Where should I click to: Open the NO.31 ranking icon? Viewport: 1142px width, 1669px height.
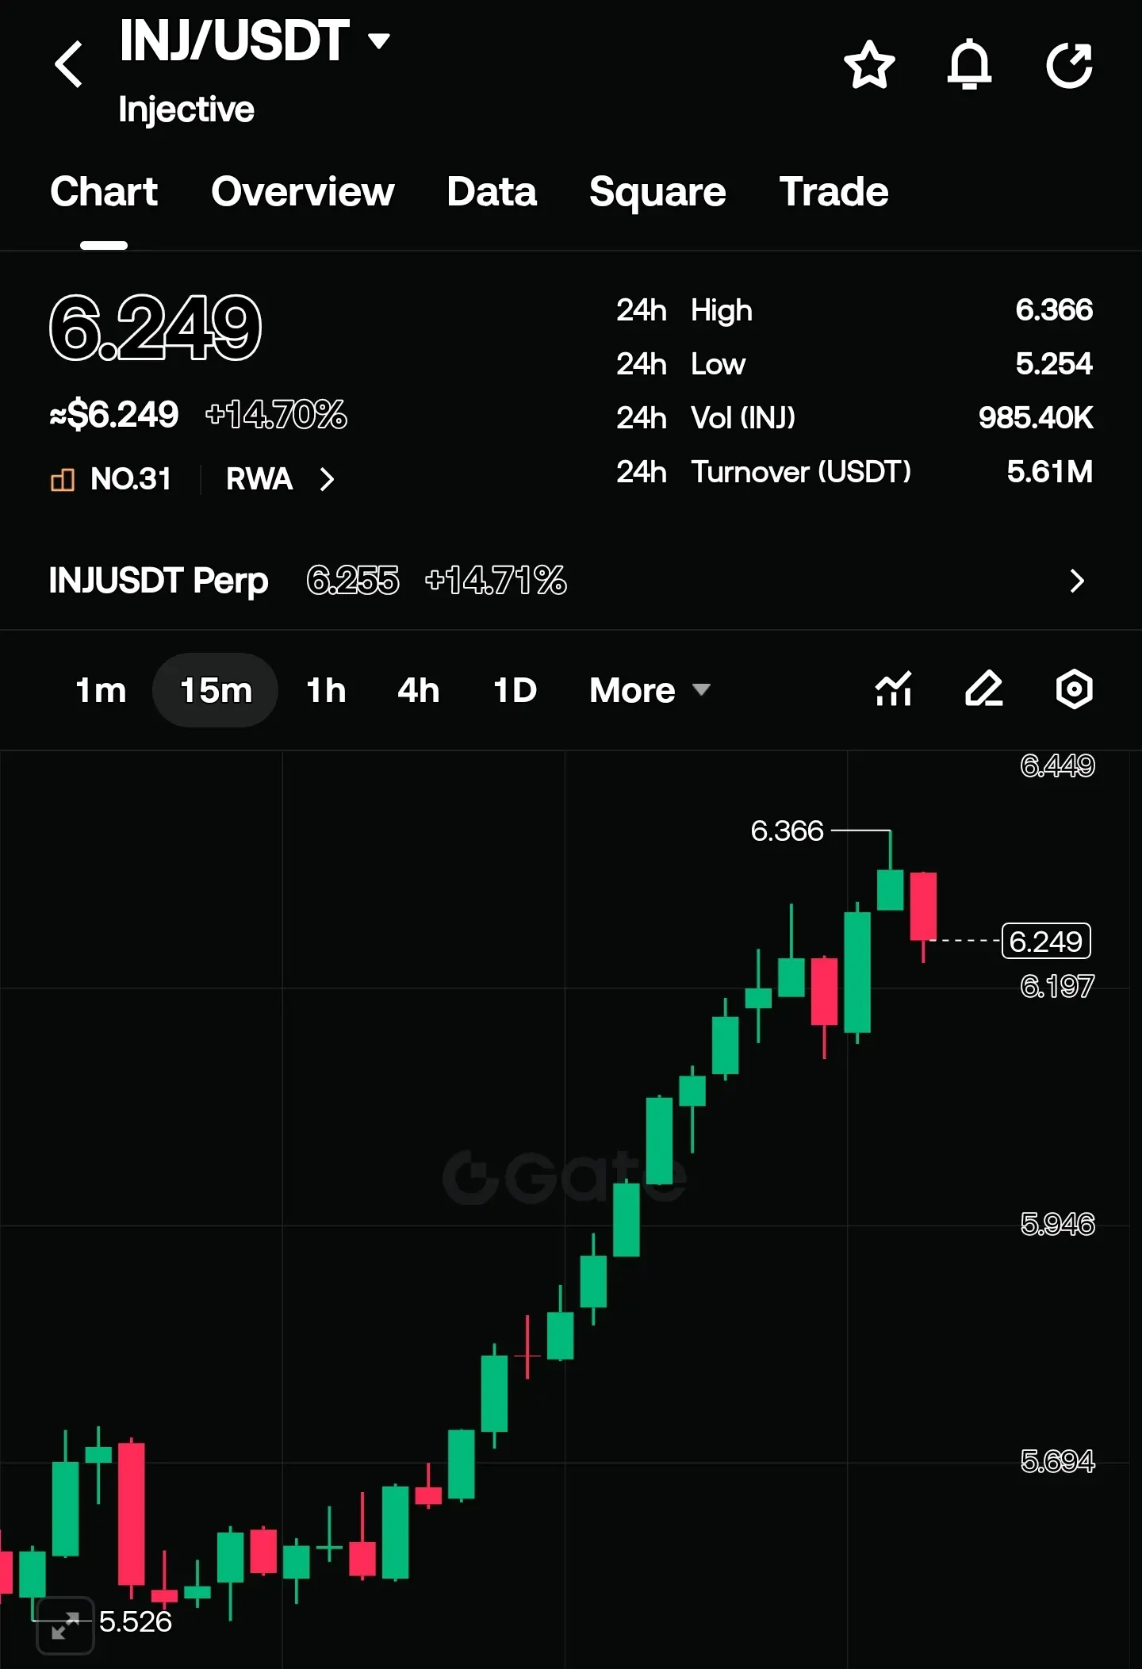[63, 479]
